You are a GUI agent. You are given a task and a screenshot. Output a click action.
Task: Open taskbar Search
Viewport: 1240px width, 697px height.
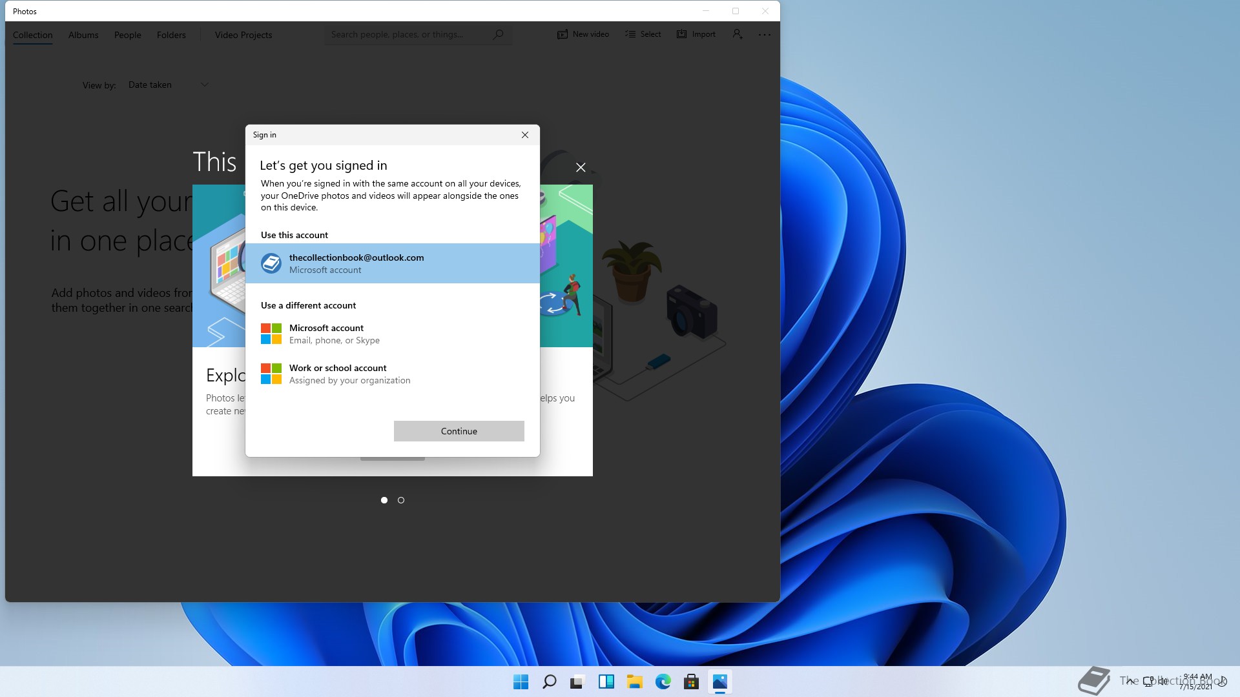[549, 682]
